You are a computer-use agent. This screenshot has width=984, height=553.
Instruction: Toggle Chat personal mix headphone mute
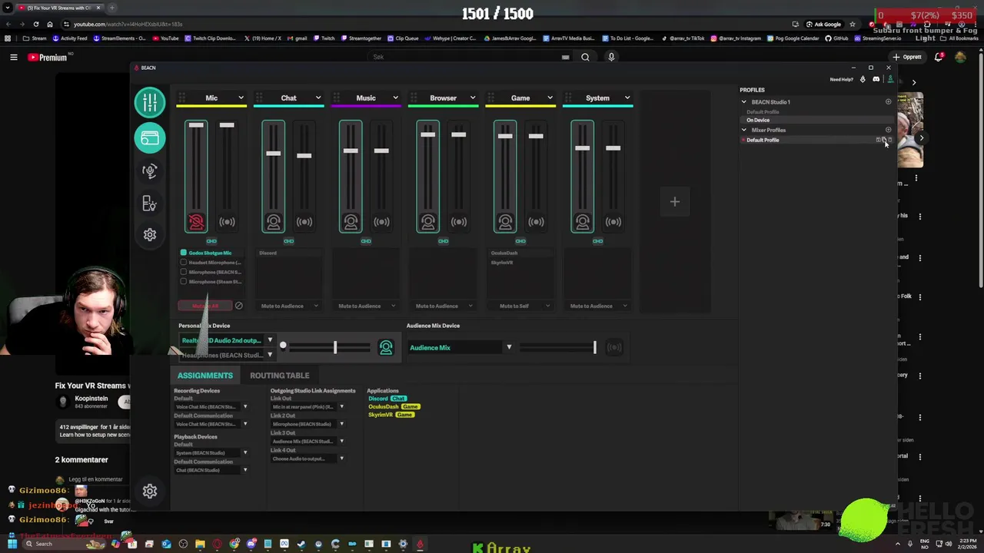tap(274, 222)
